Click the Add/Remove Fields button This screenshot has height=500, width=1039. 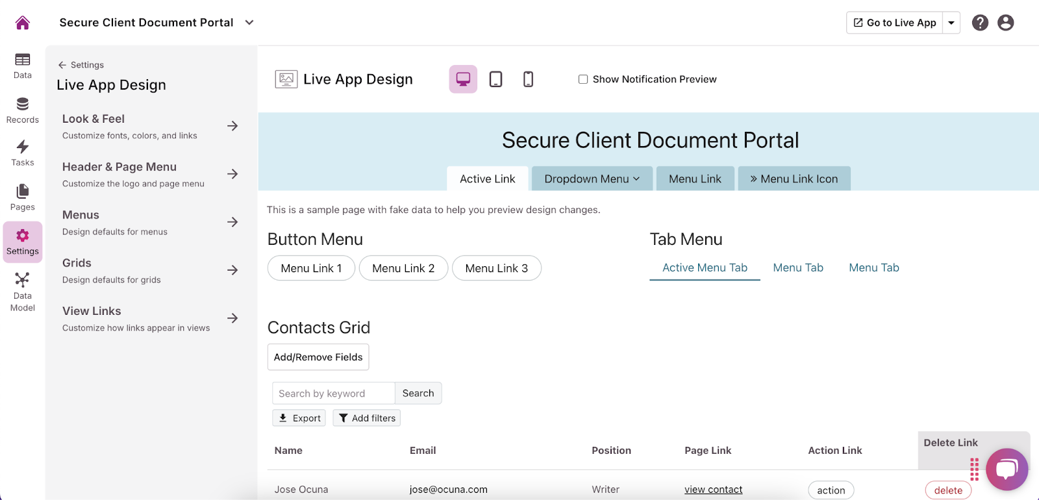point(318,357)
